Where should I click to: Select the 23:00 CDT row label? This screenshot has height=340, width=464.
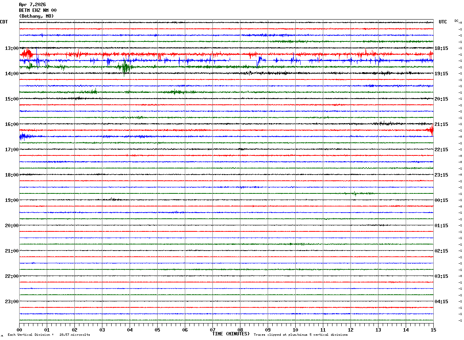pos(12,301)
